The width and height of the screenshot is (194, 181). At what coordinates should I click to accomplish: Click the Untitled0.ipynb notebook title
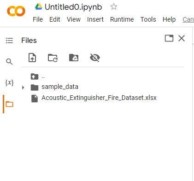pos(73,7)
